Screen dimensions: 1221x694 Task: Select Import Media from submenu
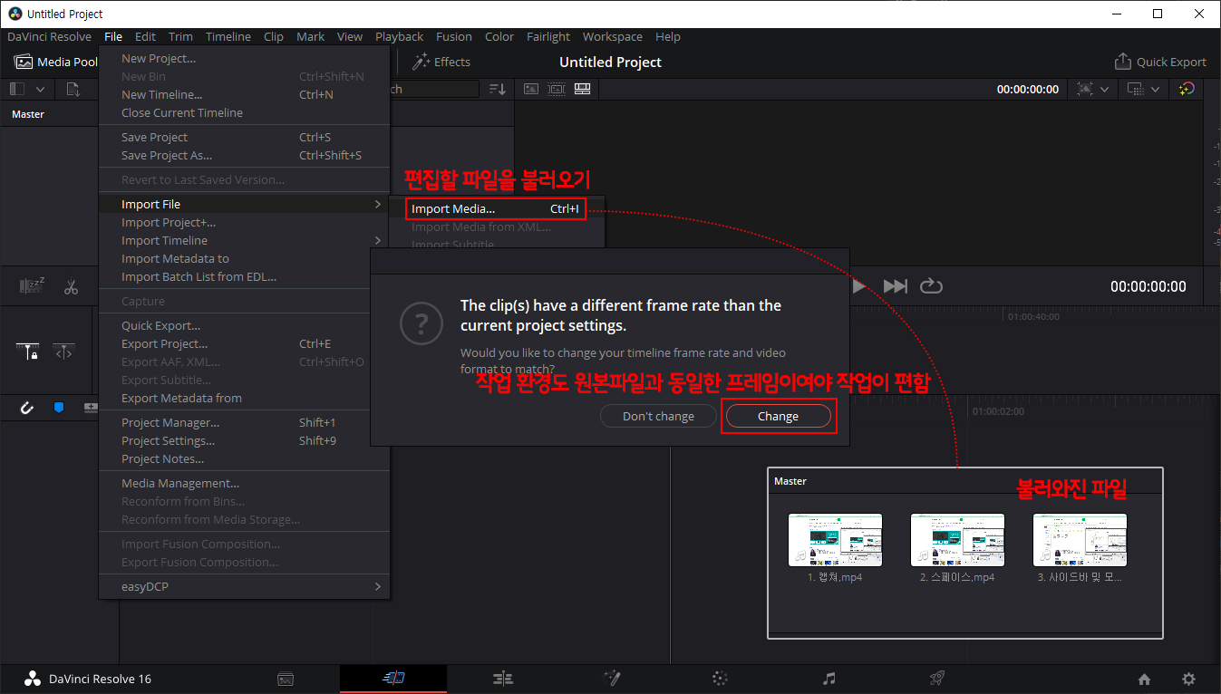[x=495, y=208]
